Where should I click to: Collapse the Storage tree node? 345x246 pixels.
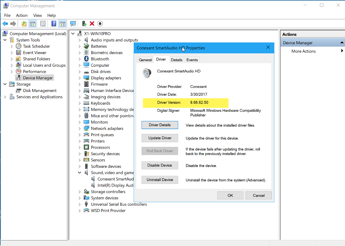[x=5, y=84]
